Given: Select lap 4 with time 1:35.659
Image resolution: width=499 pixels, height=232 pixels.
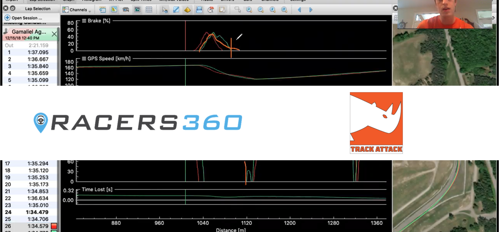Looking at the screenshot, I should coord(30,73).
